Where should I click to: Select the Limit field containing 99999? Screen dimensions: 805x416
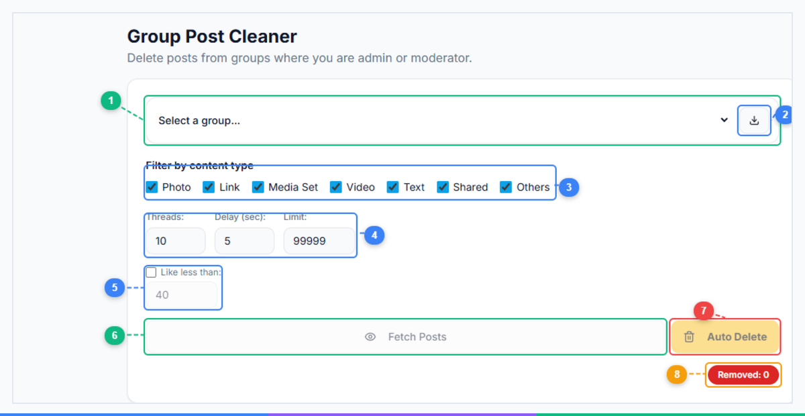319,241
